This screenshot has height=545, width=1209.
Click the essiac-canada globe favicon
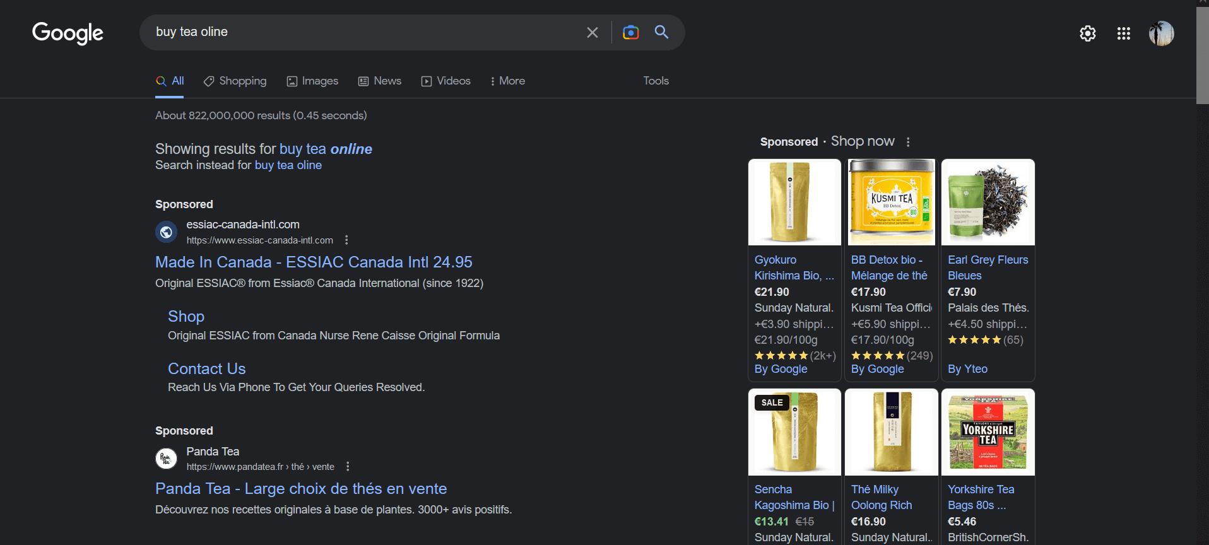pos(166,232)
